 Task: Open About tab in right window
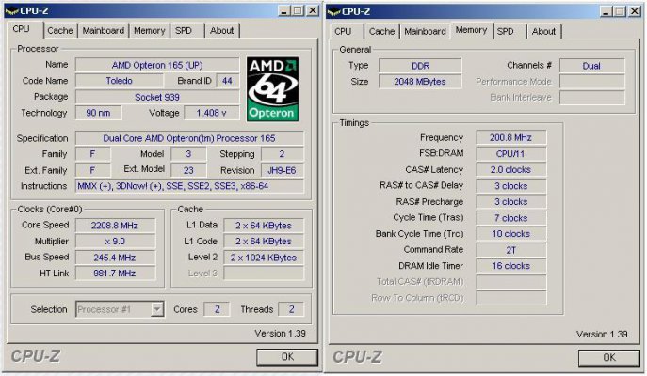pyautogui.click(x=543, y=31)
